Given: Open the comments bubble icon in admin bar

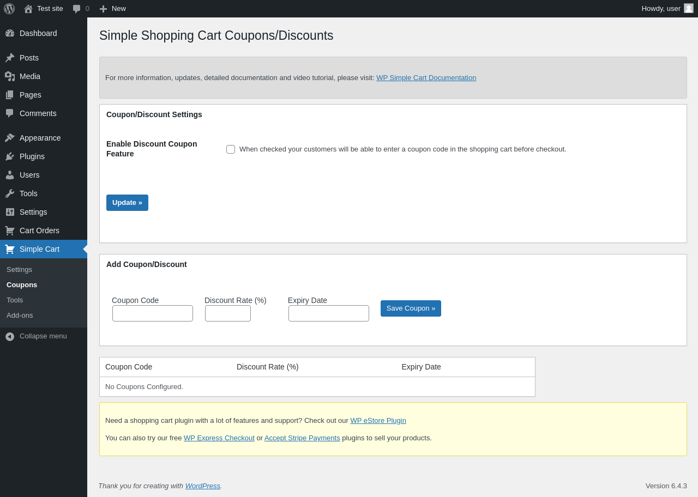Looking at the screenshot, I should click(x=77, y=9).
